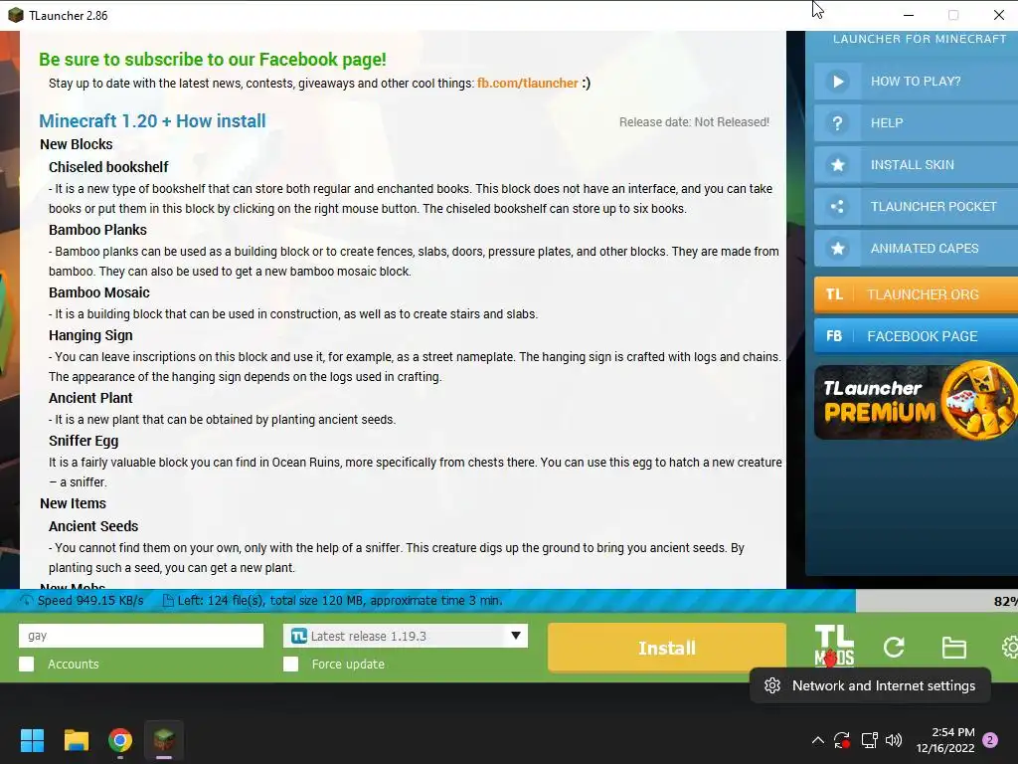Open File Explorer from taskbar
This screenshot has width=1018, height=764.
76,740
